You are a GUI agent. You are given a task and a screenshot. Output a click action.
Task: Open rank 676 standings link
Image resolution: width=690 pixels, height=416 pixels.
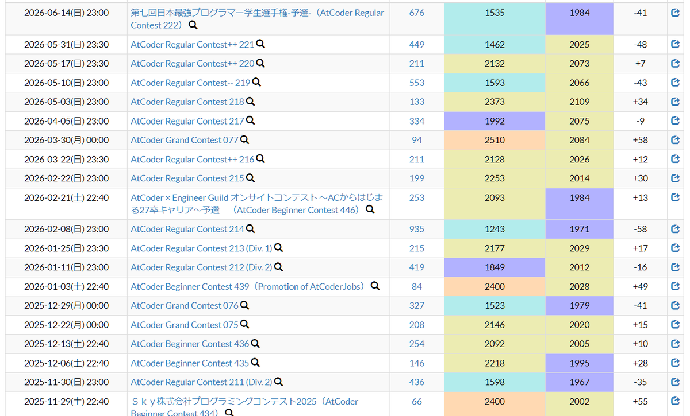coord(417,13)
